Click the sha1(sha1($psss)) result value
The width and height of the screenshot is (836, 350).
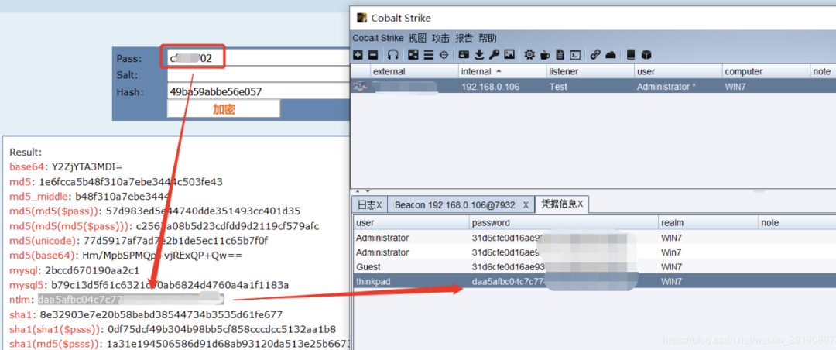(222, 328)
